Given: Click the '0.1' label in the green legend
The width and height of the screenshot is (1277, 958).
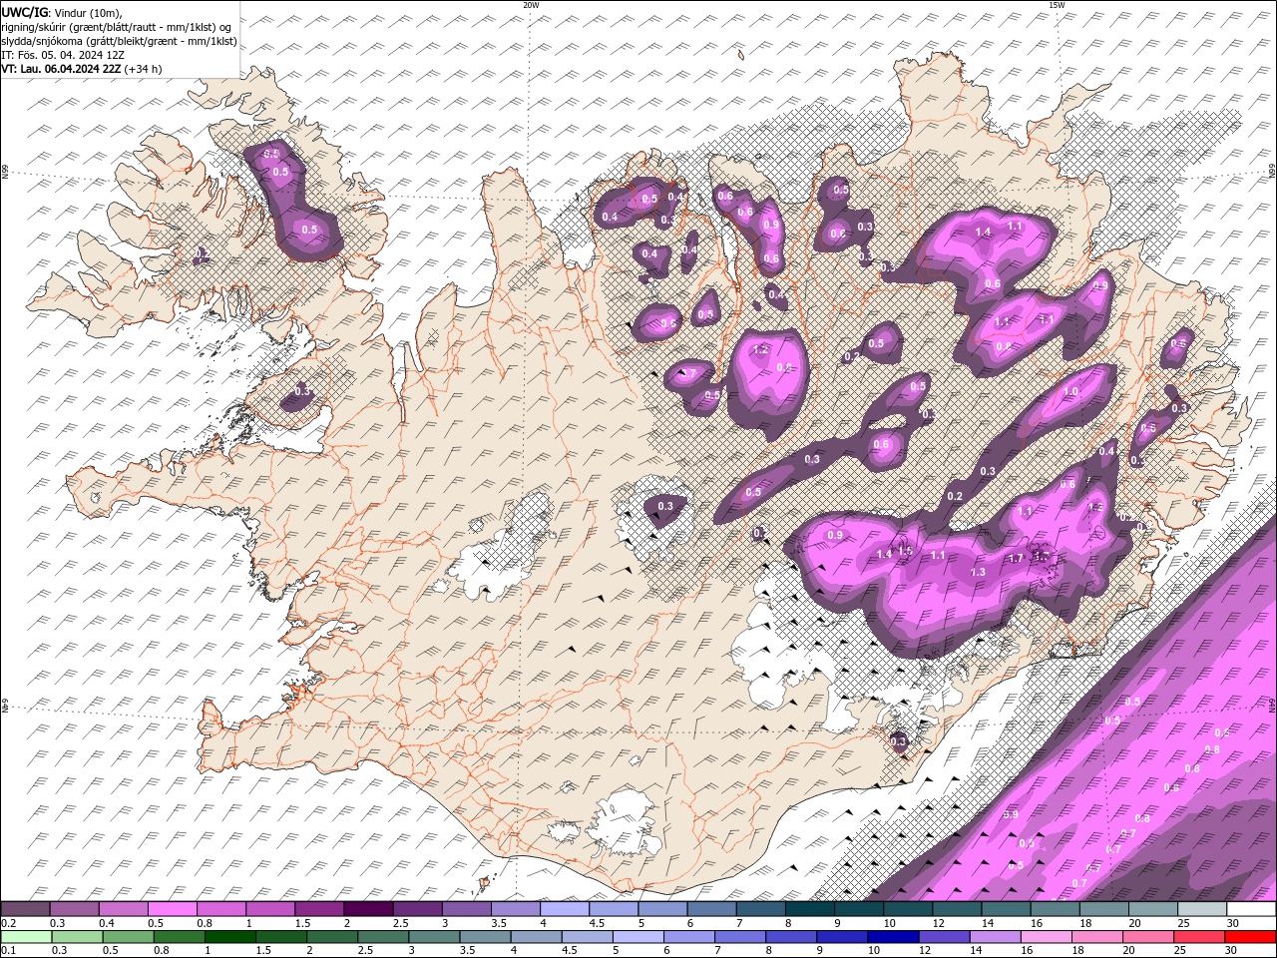Looking at the screenshot, I should click(7, 950).
